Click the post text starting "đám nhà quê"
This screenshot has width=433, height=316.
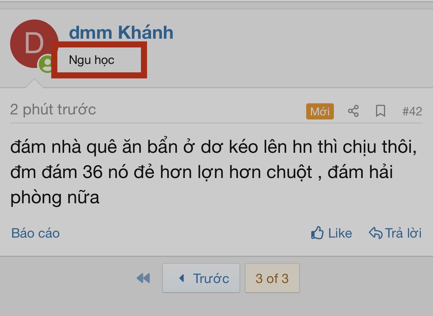click(213, 172)
